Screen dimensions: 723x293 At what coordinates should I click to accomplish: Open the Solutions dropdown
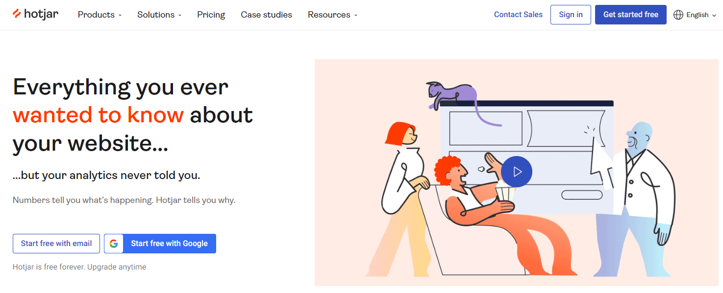[159, 15]
